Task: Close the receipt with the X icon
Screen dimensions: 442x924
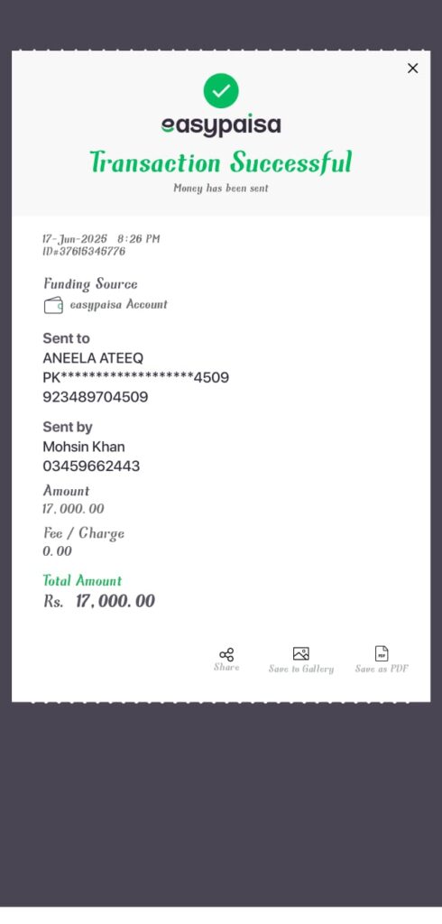Action: click(x=412, y=69)
